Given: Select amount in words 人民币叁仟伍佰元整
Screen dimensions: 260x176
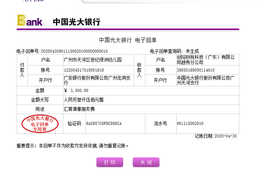Looking at the screenshot, I should coord(84,100).
